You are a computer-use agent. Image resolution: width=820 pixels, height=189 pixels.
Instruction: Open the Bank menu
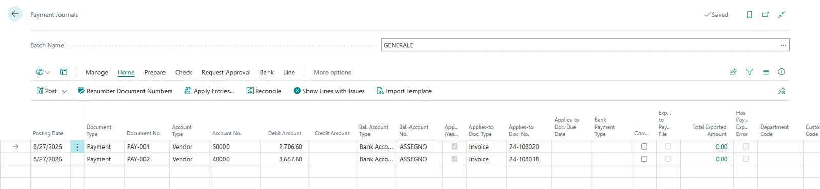pyautogui.click(x=267, y=72)
